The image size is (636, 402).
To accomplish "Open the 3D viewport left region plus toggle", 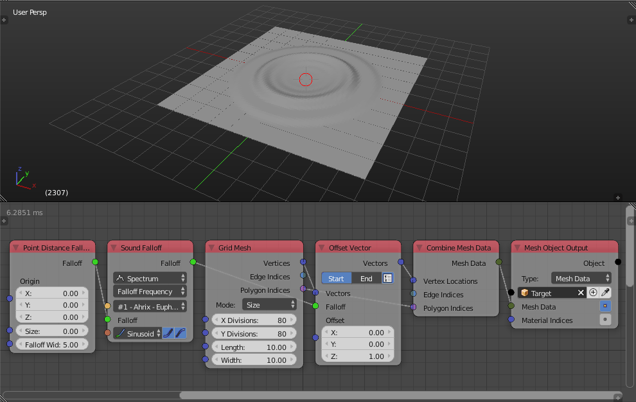I will point(4,19).
